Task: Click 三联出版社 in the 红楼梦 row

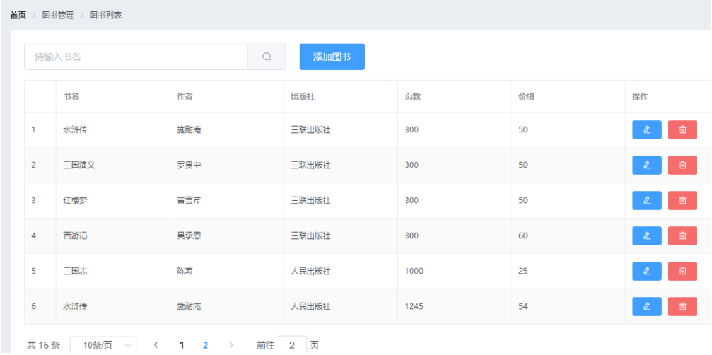Action: pos(310,200)
